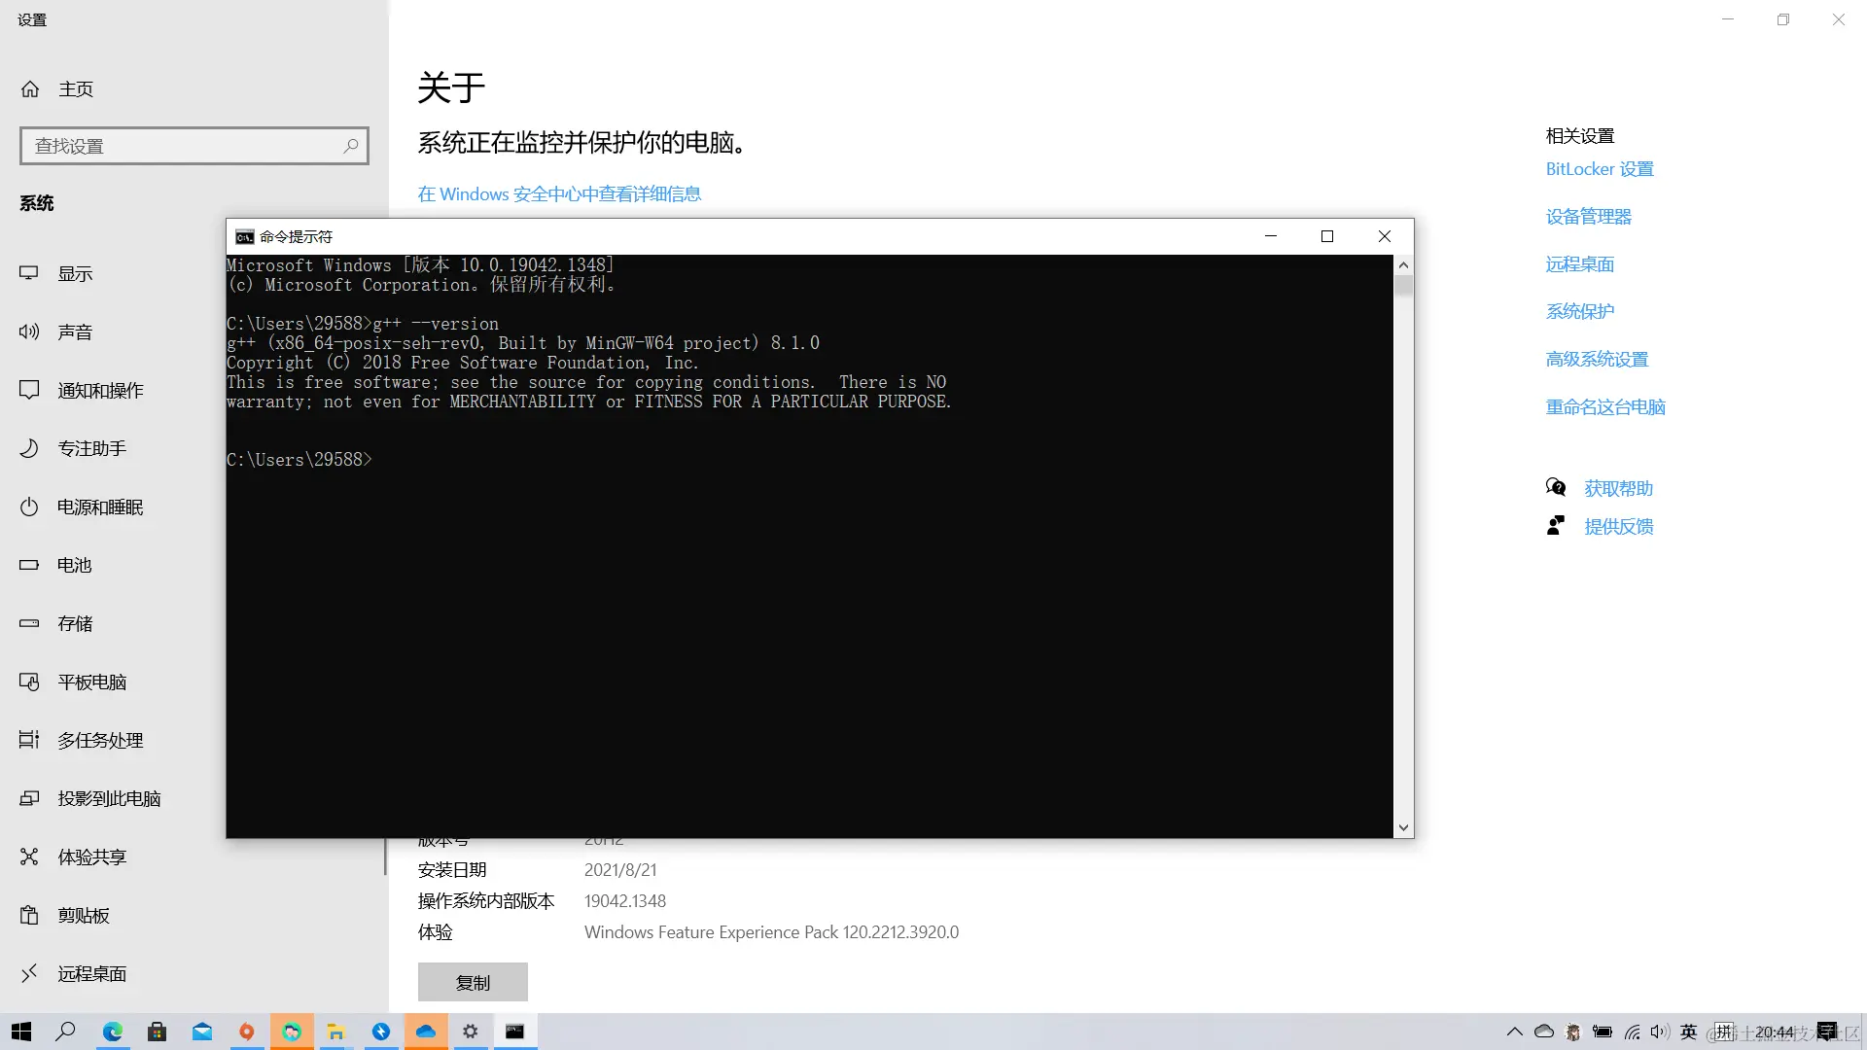Click the 复制 copy button
The image size is (1867, 1050).
[473, 982]
